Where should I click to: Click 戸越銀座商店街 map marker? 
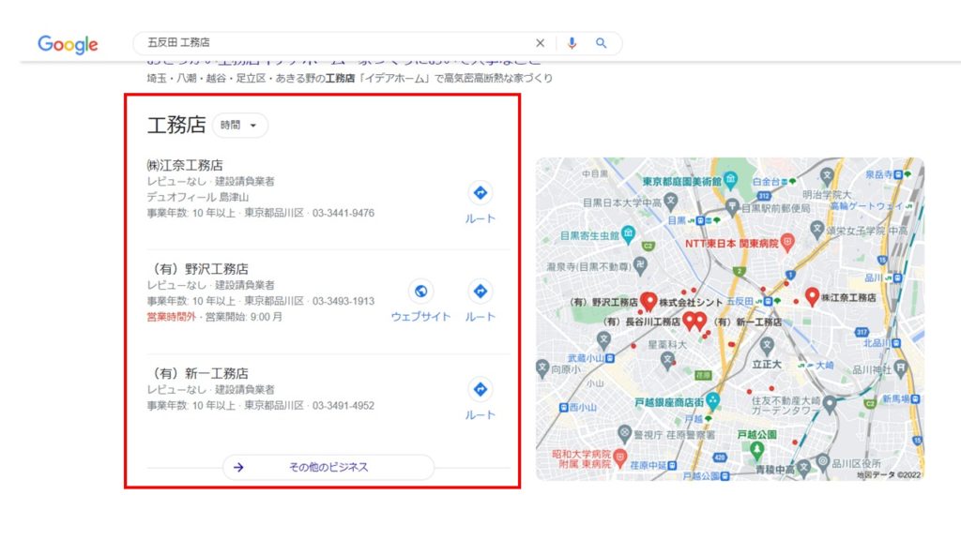[712, 401]
